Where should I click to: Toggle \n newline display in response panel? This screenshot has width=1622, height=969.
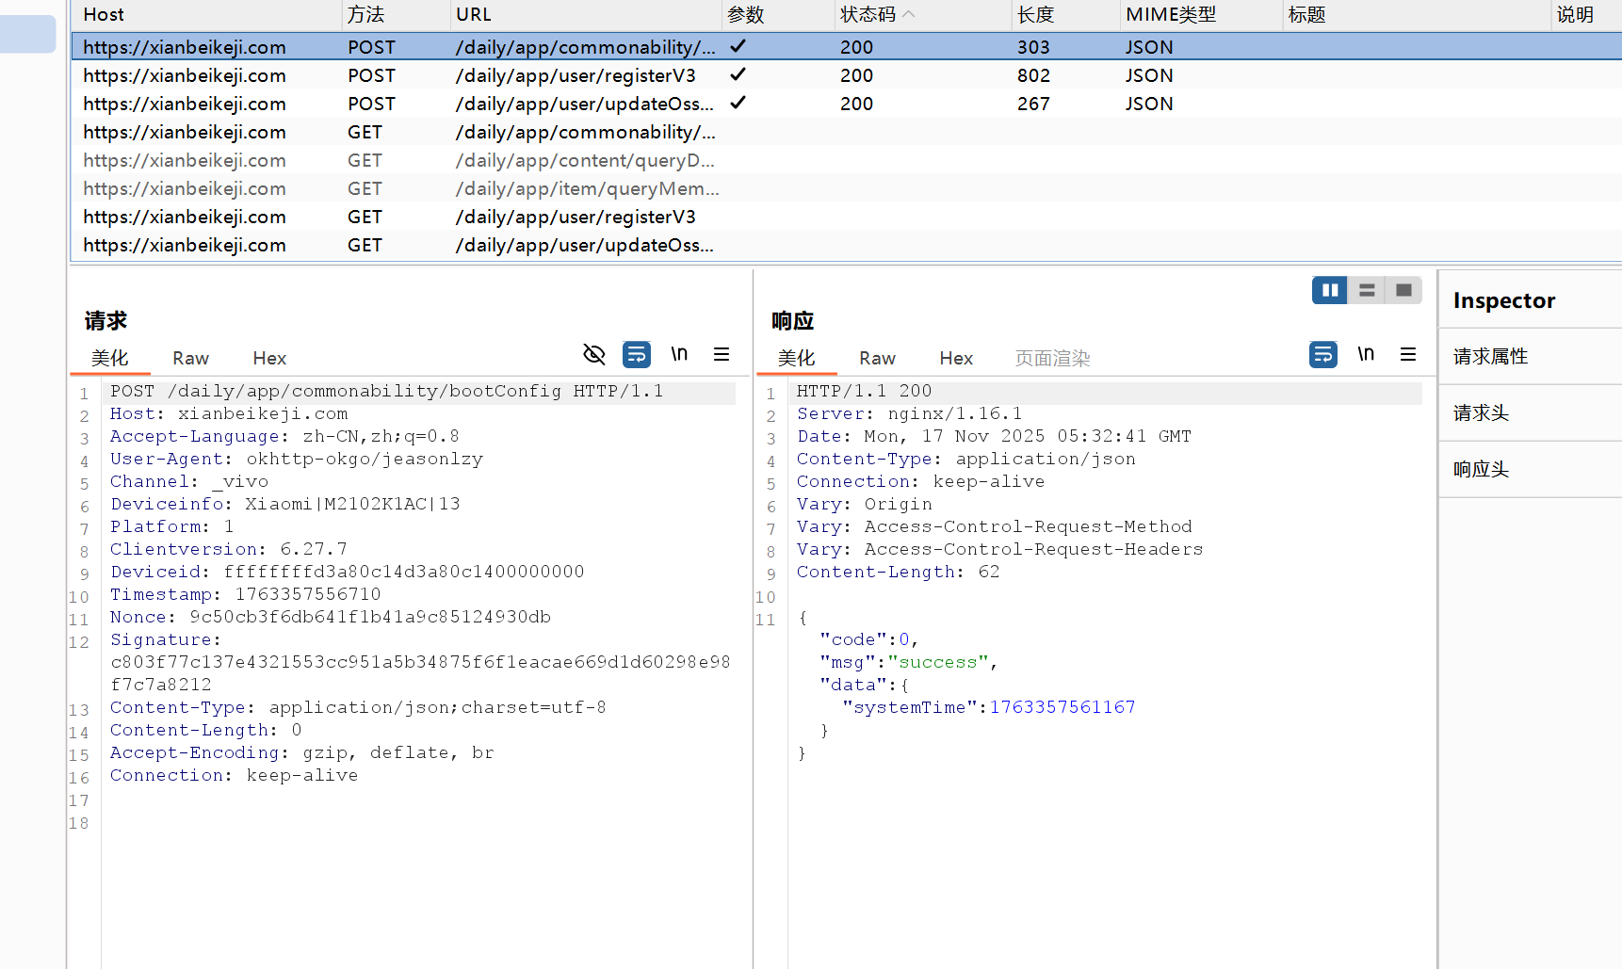click(x=1366, y=354)
